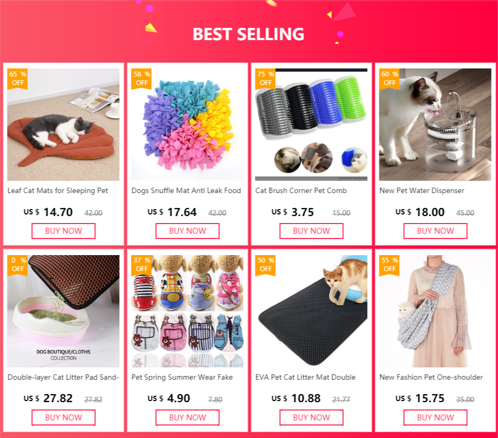Open the colorful Dogs Snuffle Mat image
This screenshot has height=438, width=498.
point(188,125)
